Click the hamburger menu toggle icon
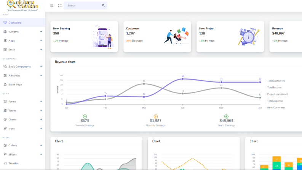The width and height of the screenshot is (302, 170). (x=52, y=6)
